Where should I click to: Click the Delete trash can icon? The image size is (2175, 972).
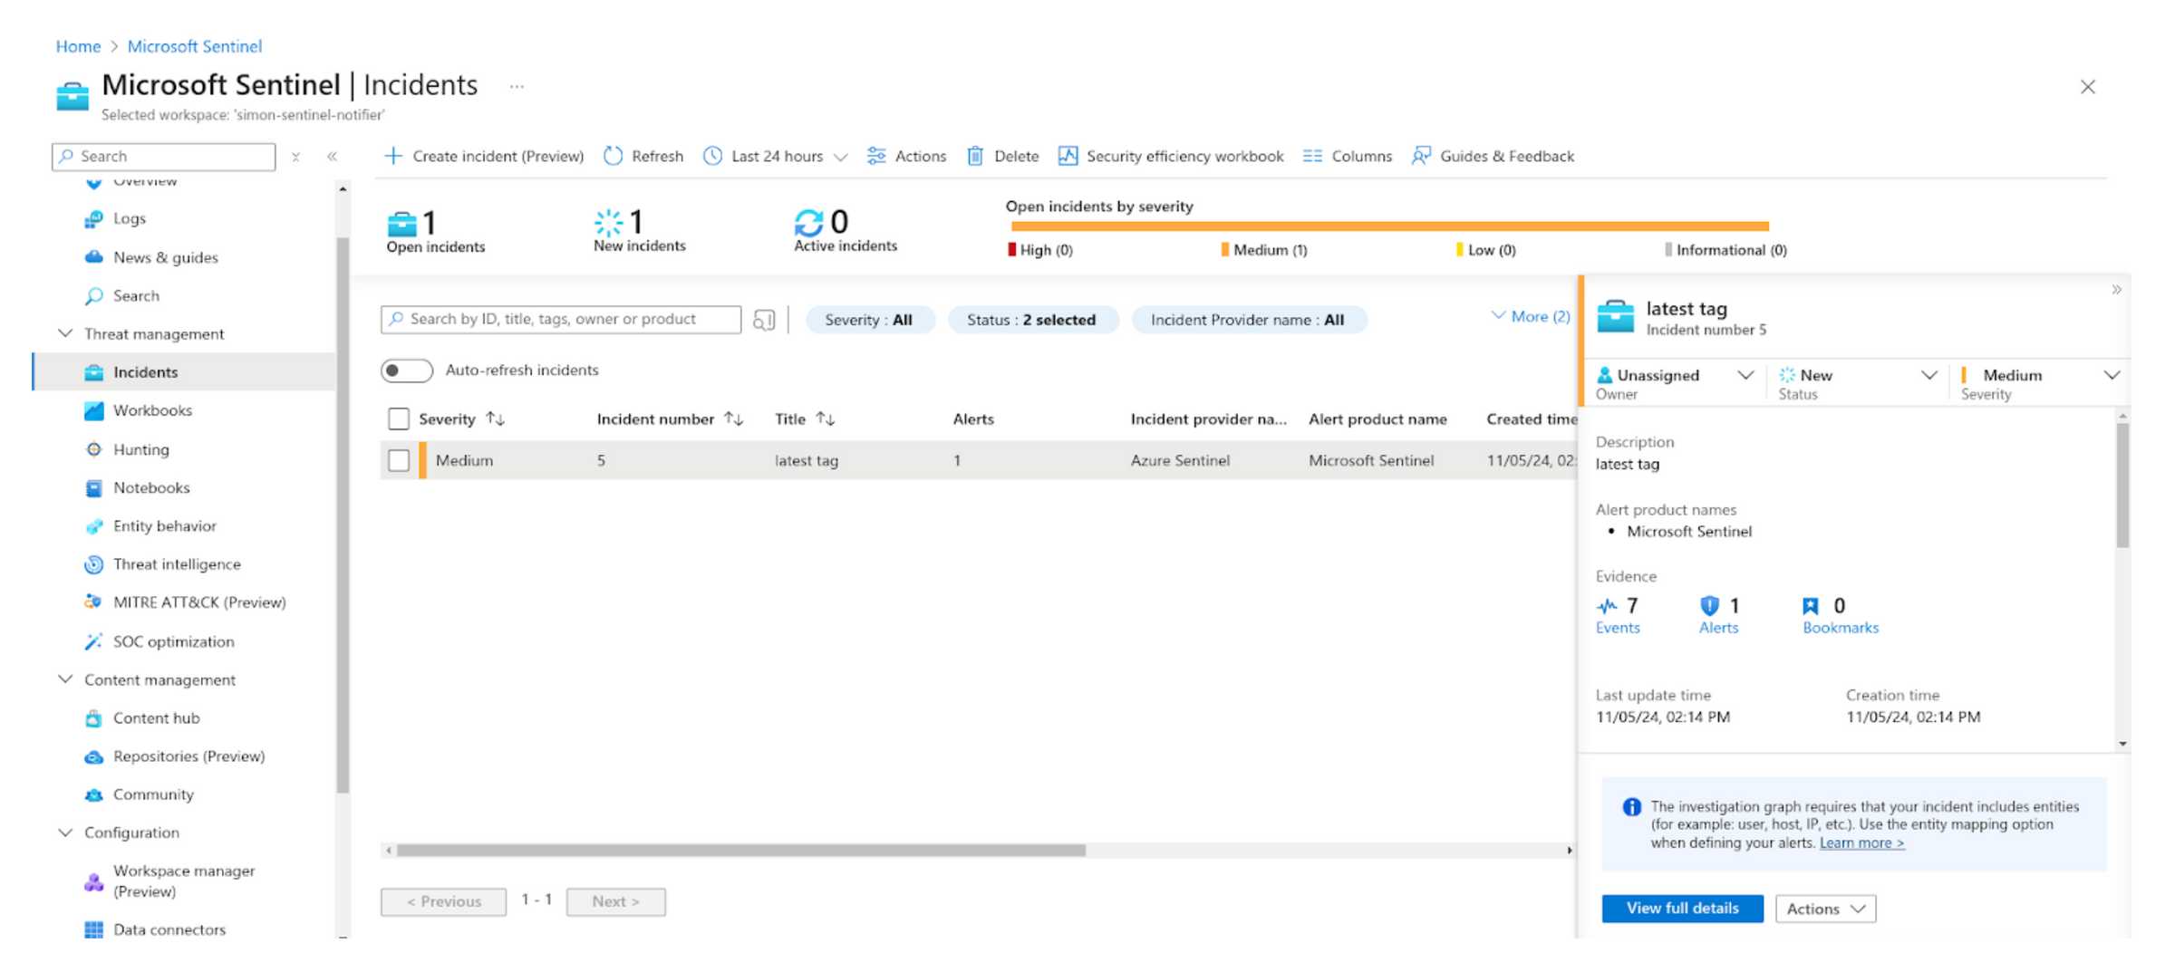tap(975, 156)
